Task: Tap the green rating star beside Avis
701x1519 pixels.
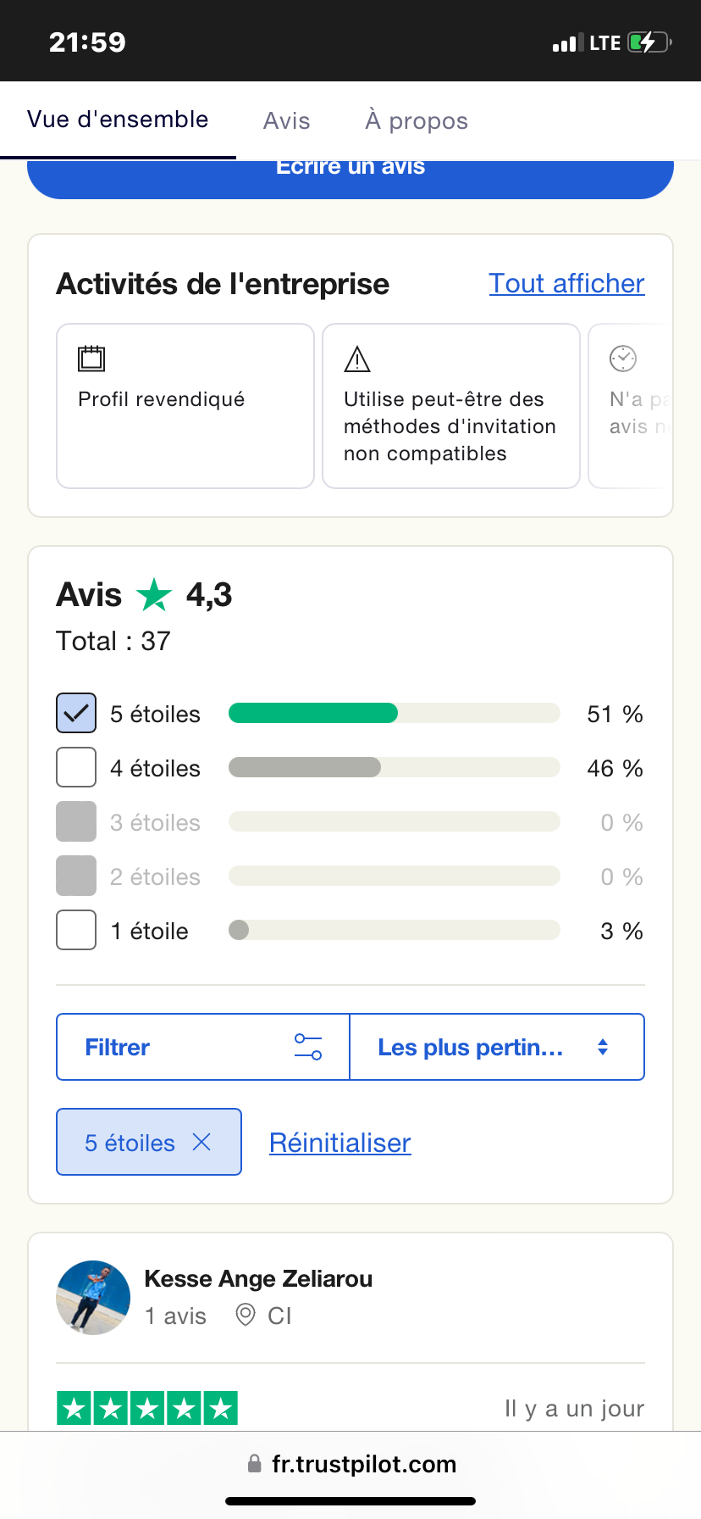Action: click(x=154, y=595)
